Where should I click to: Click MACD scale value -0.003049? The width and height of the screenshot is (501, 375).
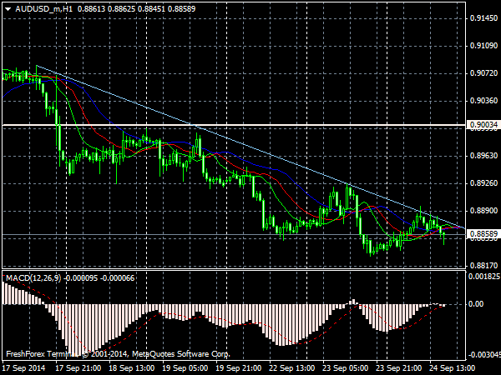484,355
